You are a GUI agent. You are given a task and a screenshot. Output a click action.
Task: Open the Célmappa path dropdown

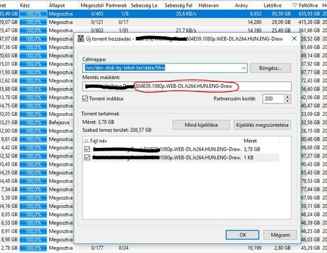(x=244, y=68)
